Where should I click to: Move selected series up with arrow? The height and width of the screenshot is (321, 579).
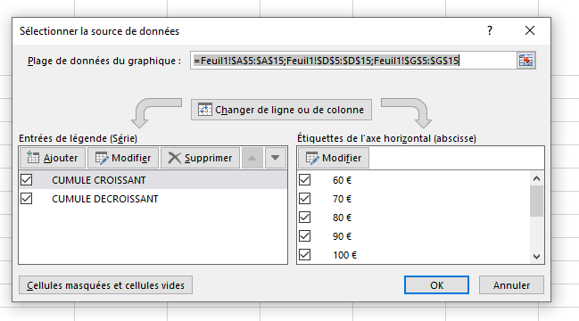[x=252, y=158]
